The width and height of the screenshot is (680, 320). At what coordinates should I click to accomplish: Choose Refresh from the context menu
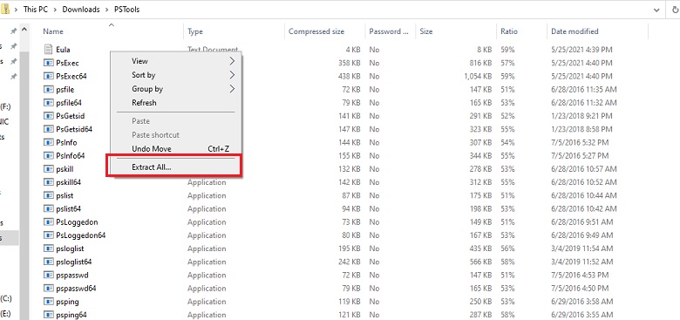point(176,103)
